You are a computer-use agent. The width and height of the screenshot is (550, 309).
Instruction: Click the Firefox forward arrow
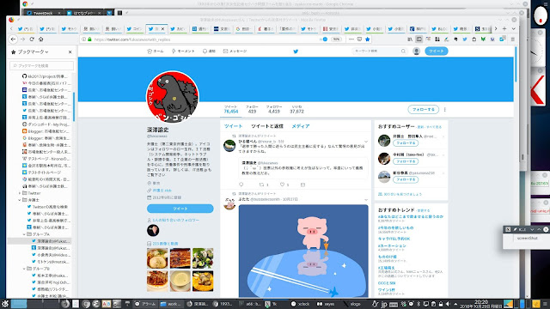point(23,39)
